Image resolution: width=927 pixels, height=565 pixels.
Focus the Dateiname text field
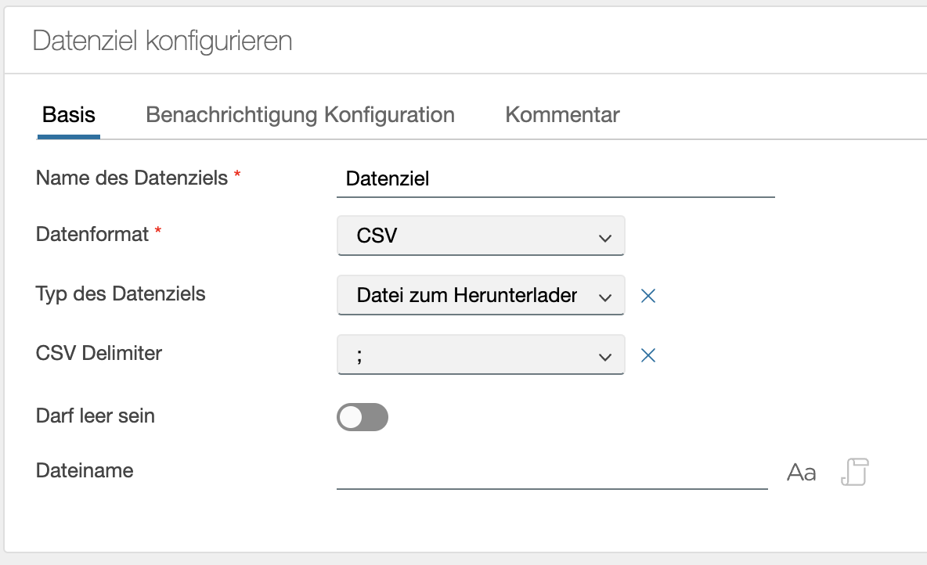tap(552, 473)
